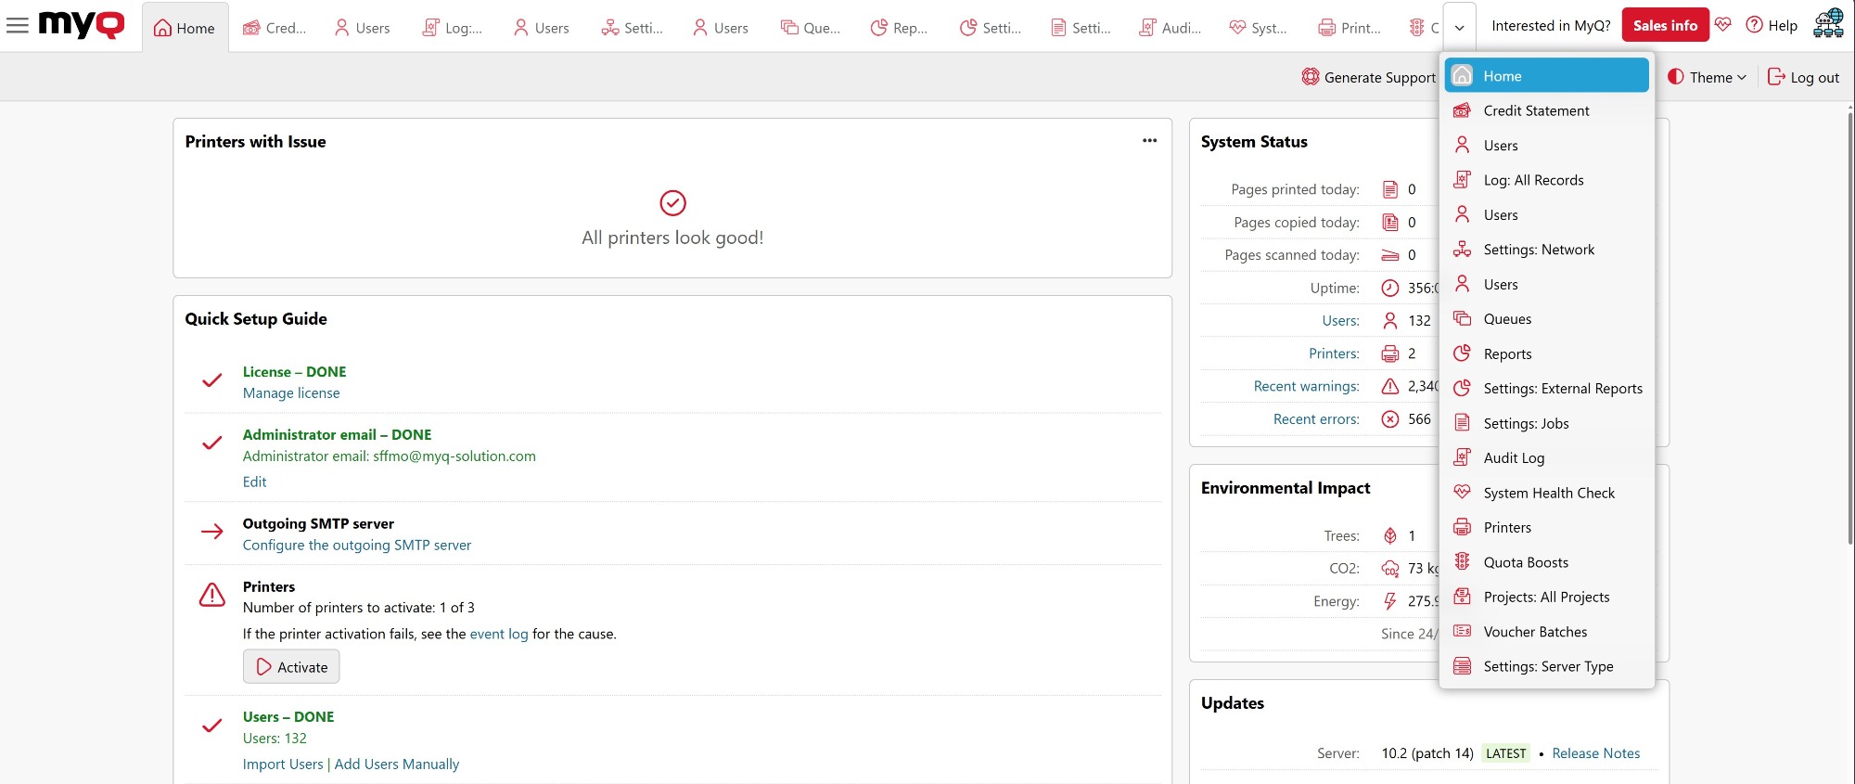Screen dimensions: 1855x784
Task: Click Generate Support button
Action: tap(1369, 77)
